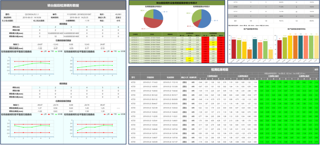Select the green slice of the right pie chart
This screenshot has width=320, height=145.
click(x=196, y=16)
